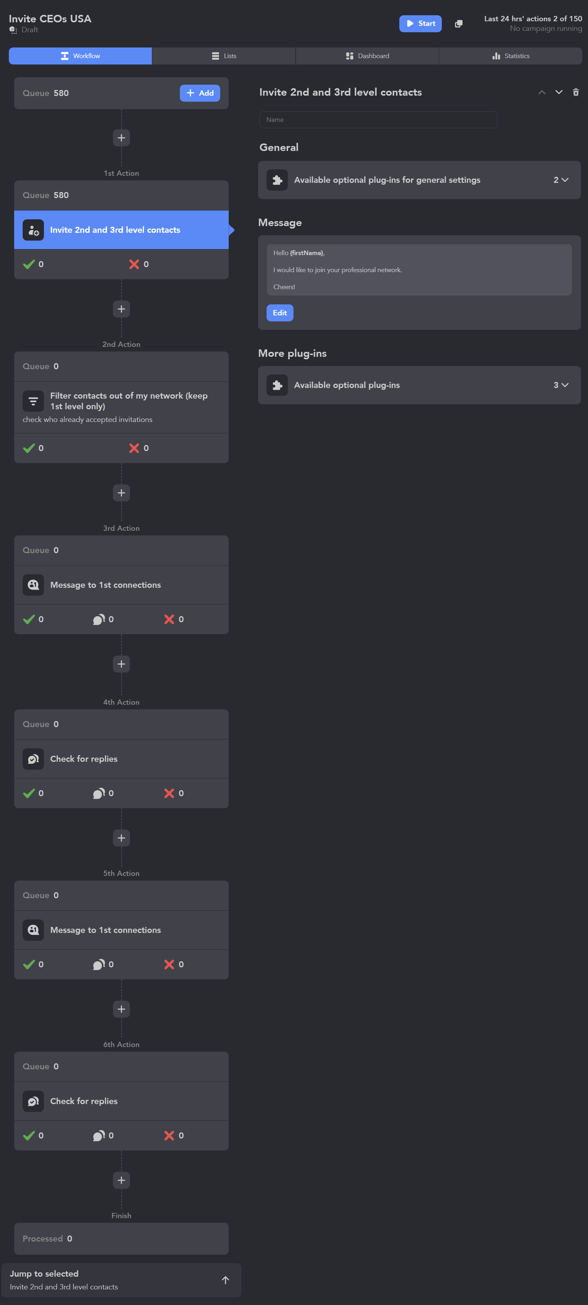Delete action using the trash icon
This screenshot has height=1305, width=588.
click(x=575, y=92)
